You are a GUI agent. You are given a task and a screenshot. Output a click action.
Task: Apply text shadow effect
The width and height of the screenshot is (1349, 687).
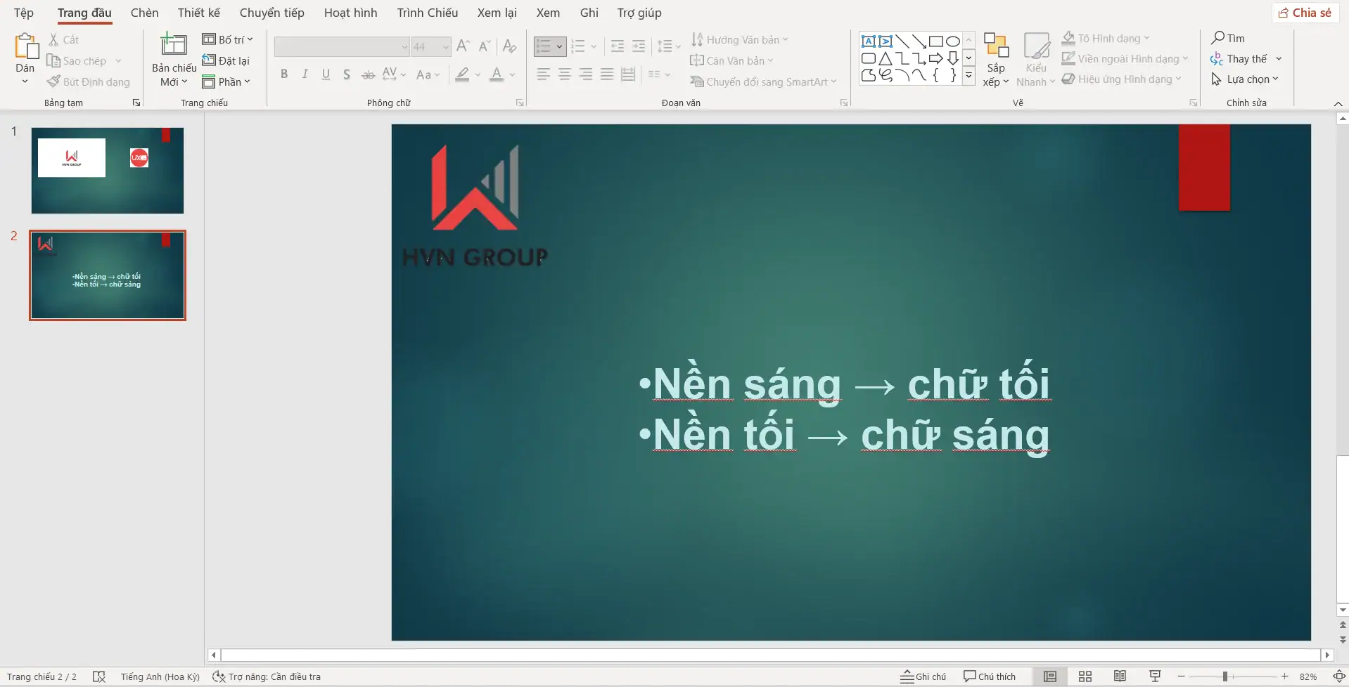click(347, 74)
